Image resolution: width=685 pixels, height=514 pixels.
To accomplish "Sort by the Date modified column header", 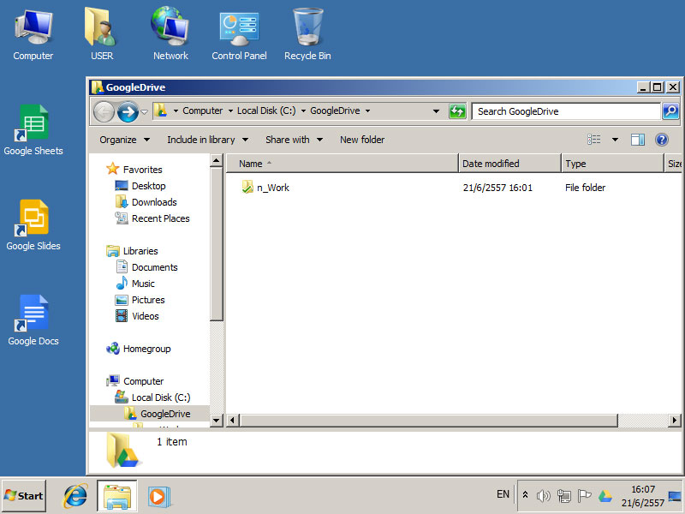I will click(509, 164).
